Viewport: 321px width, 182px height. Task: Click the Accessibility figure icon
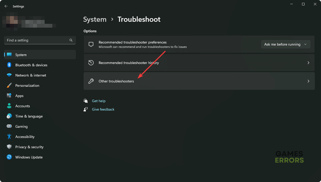[x=9, y=137]
